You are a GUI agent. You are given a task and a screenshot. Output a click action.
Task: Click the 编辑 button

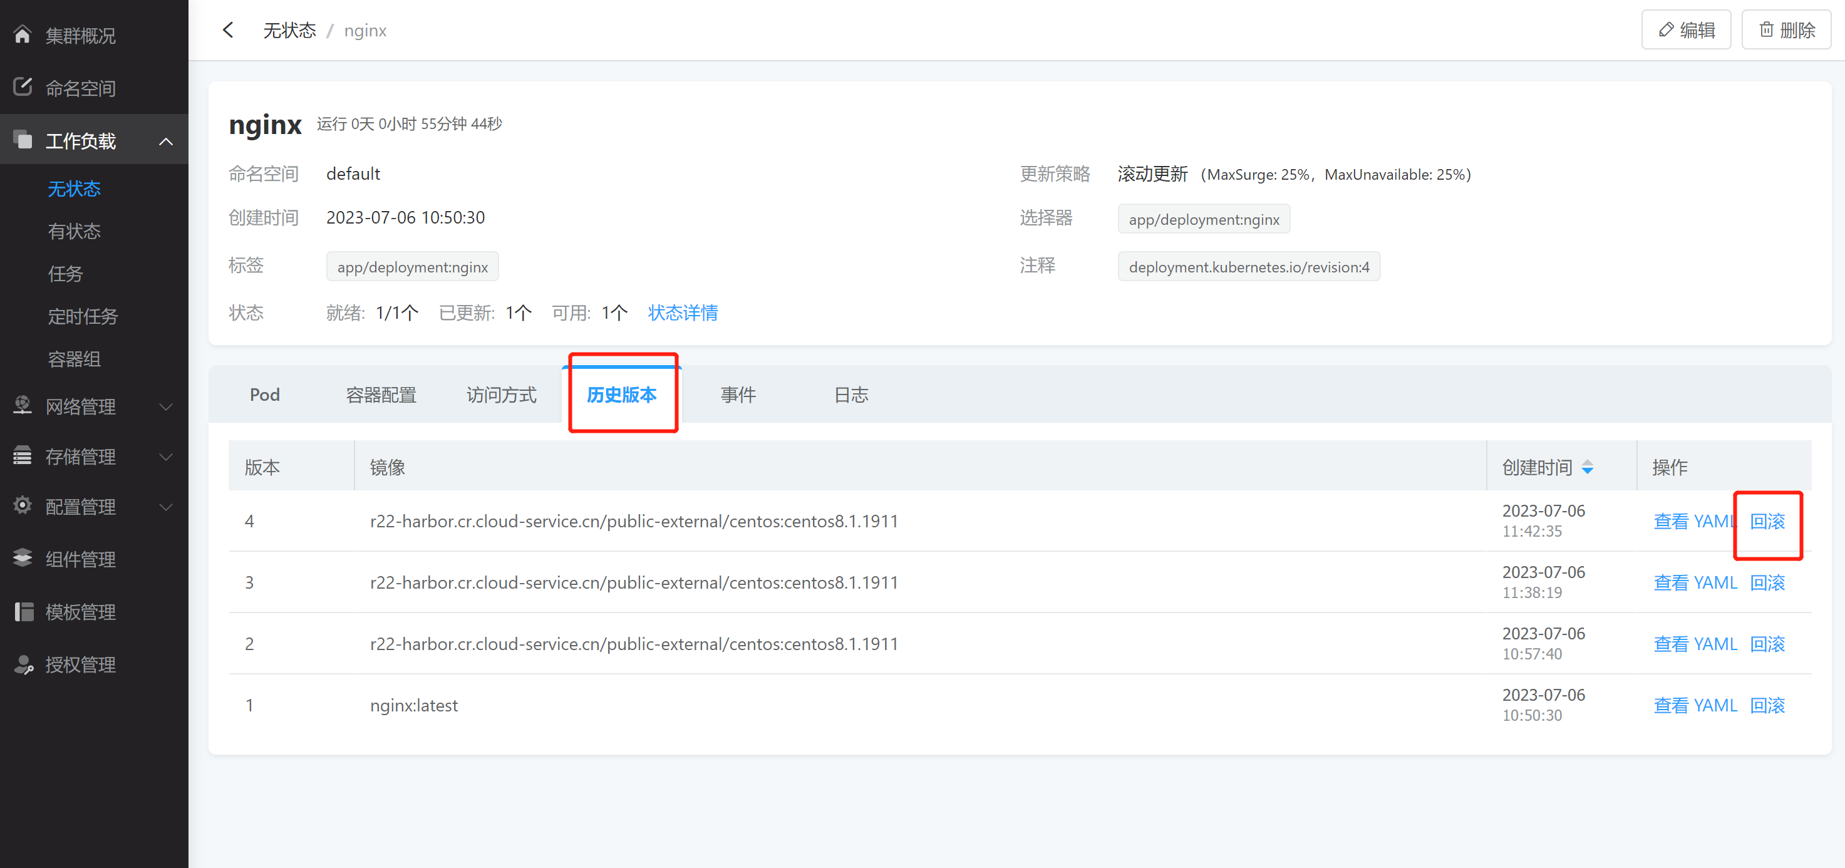1686,30
